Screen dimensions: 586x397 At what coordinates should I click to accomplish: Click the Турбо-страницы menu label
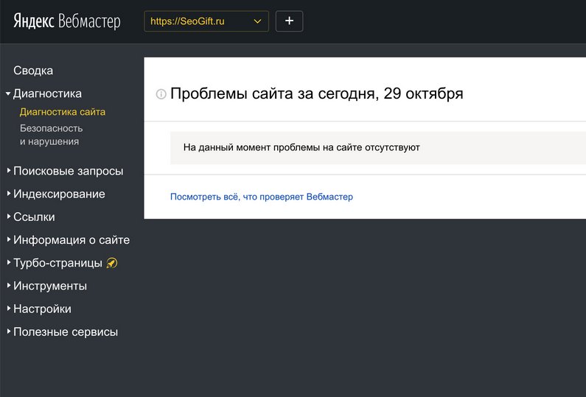[58, 263]
